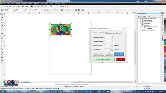The width and height of the screenshot is (166, 93).
Task: Open the Tools menu
Action: pyautogui.click(x=52, y=4)
